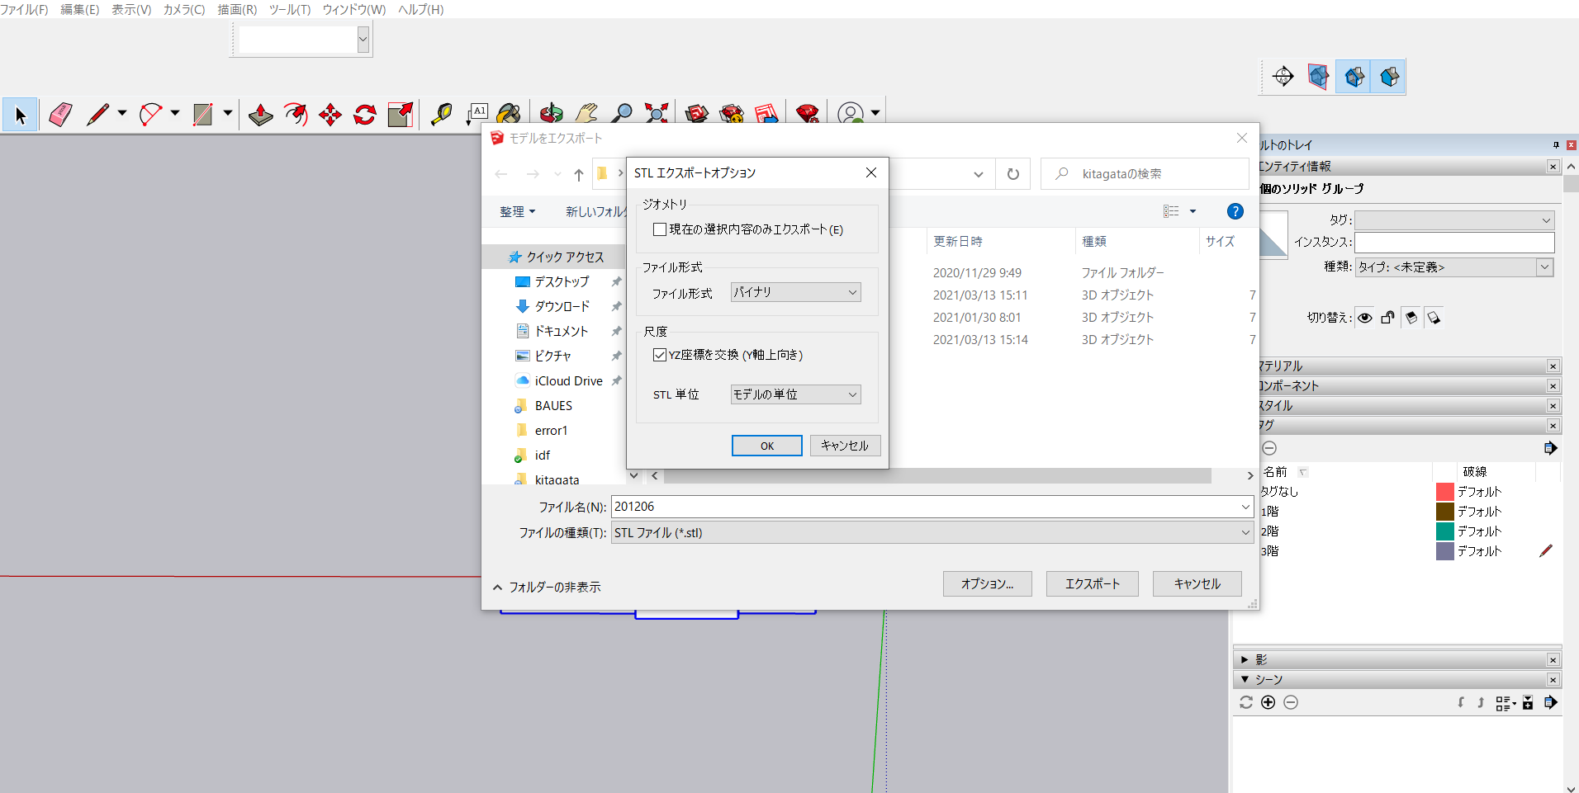Click the help question mark in export dialog

(x=1235, y=211)
